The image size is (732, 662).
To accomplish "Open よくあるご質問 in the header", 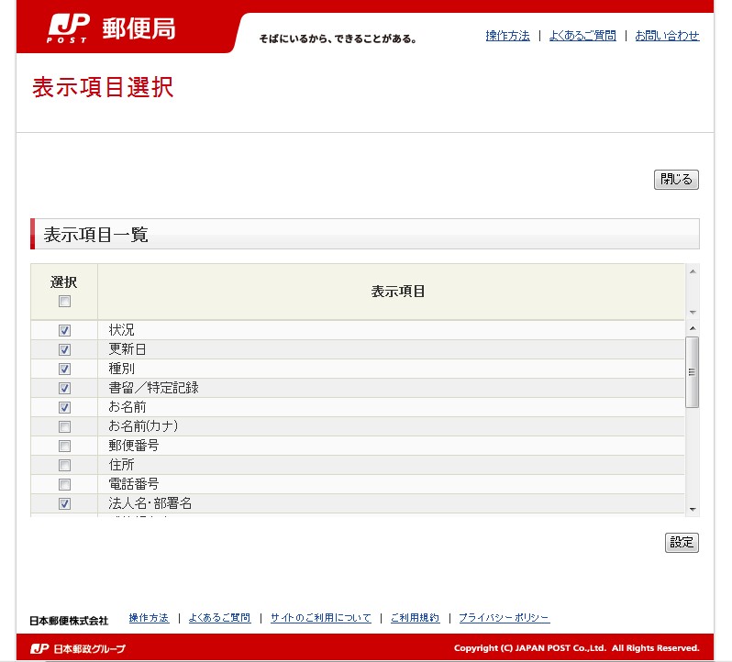I will click(x=582, y=36).
